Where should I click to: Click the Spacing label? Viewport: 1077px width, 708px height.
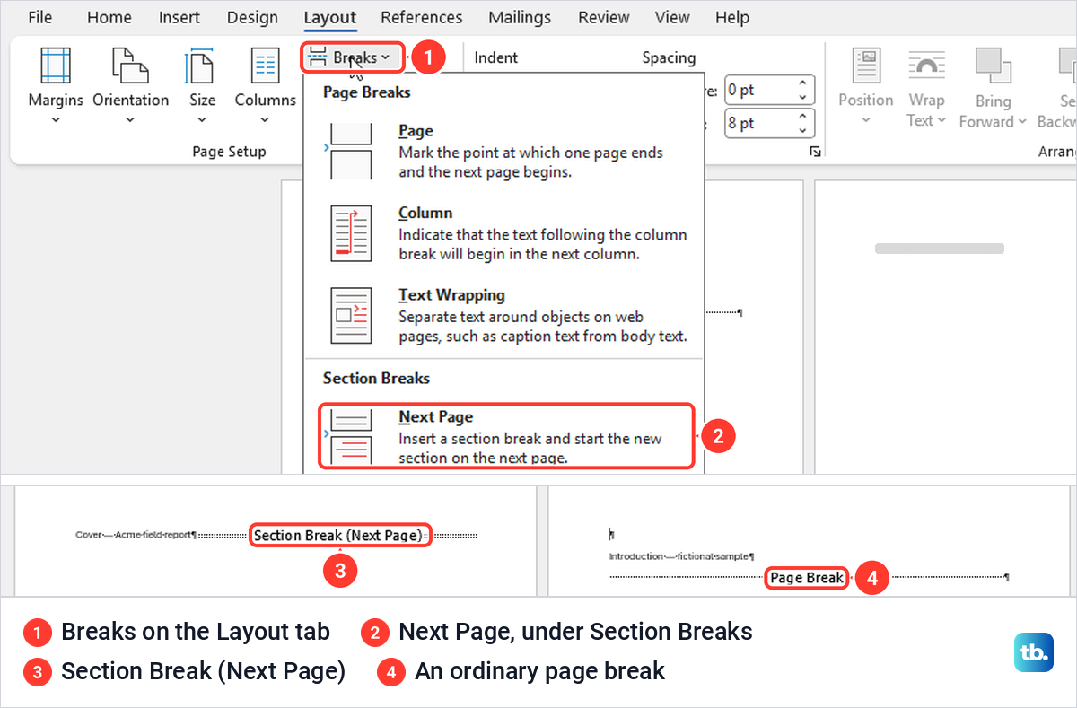point(669,57)
